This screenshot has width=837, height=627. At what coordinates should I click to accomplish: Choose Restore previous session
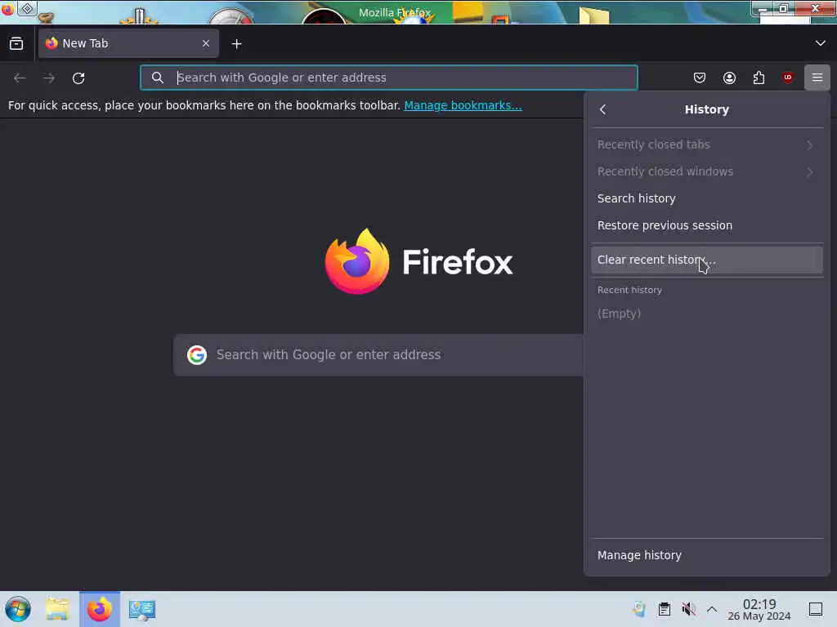(x=707, y=225)
